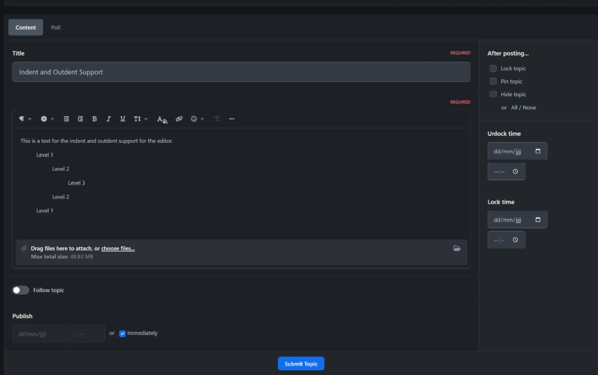Turn on the Follow topic switch

pyautogui.click(x=21, y=290)
